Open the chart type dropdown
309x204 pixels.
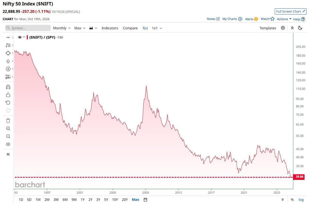pos(93,28)
